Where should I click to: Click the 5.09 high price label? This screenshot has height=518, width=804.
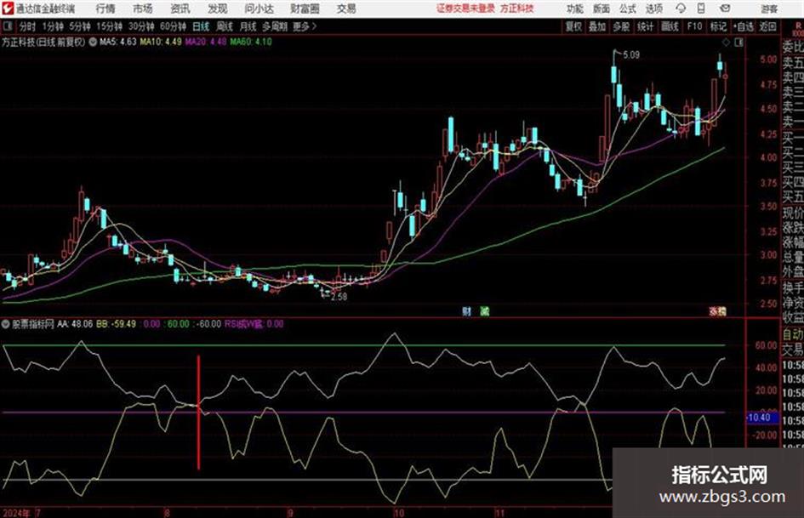click(631, 55)
